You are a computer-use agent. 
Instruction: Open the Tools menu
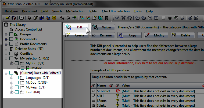[138, 11]
